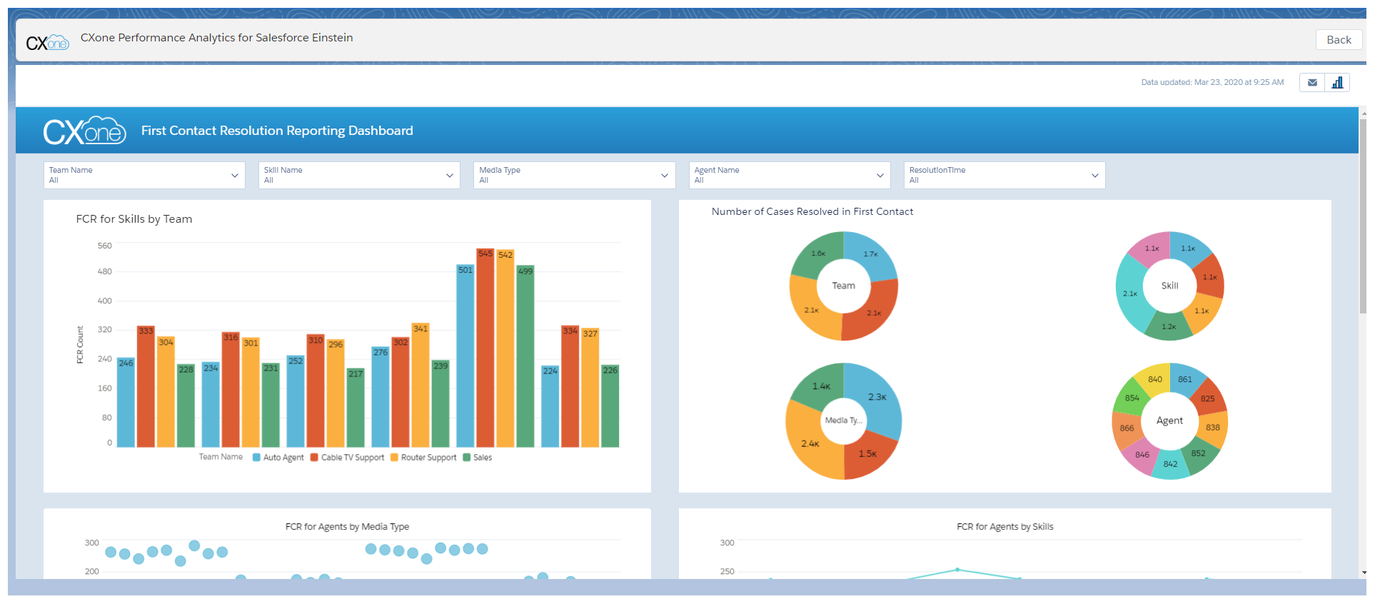Viewport: 1375px width, 604px height.
Task: Click the Sales legend color swatch
Action: coord(466,458)
